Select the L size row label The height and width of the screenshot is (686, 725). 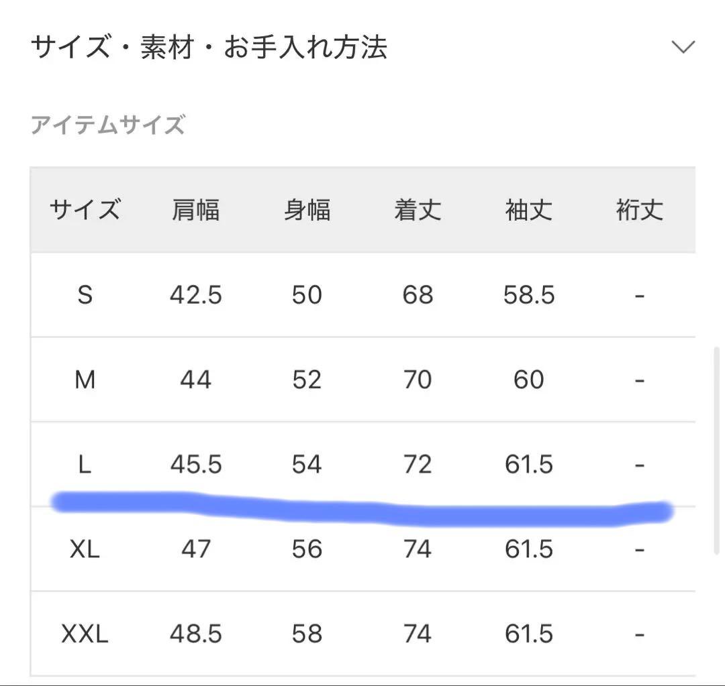click(85, 465)
